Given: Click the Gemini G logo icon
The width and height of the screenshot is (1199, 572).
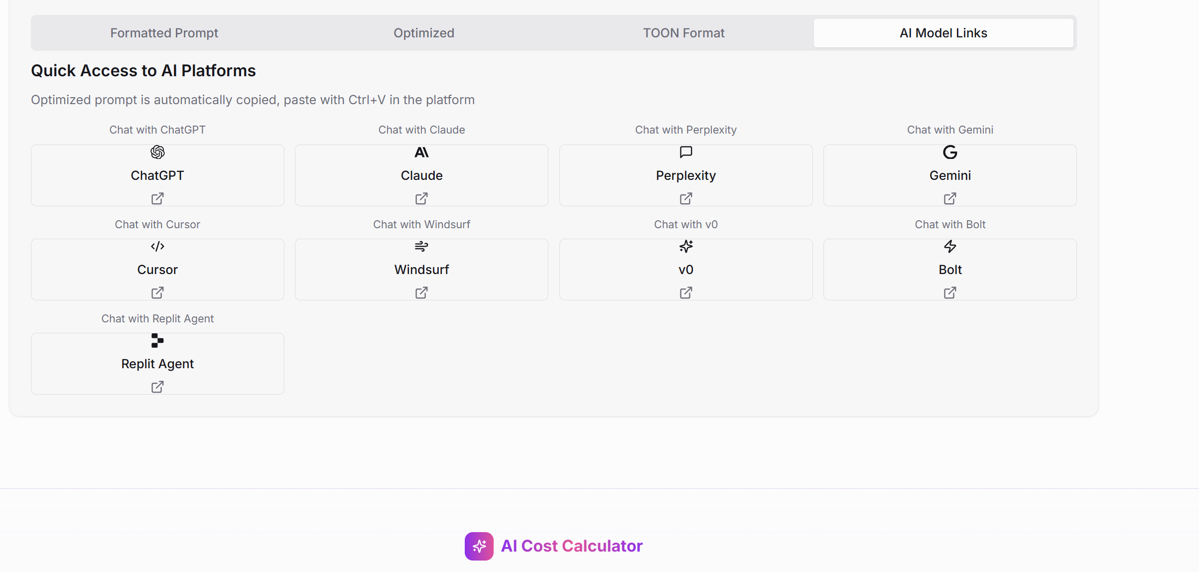Looking at the screenshot, I should pyautogui.click(x=950, y=152).
